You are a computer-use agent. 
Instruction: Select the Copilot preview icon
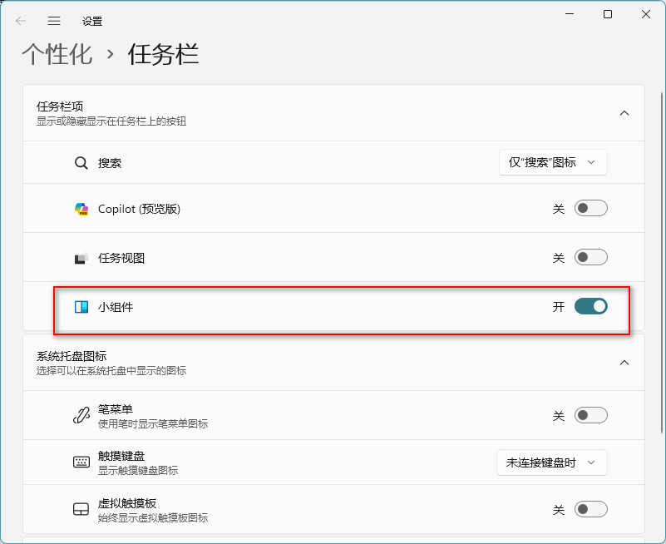[x=81, y=208]
